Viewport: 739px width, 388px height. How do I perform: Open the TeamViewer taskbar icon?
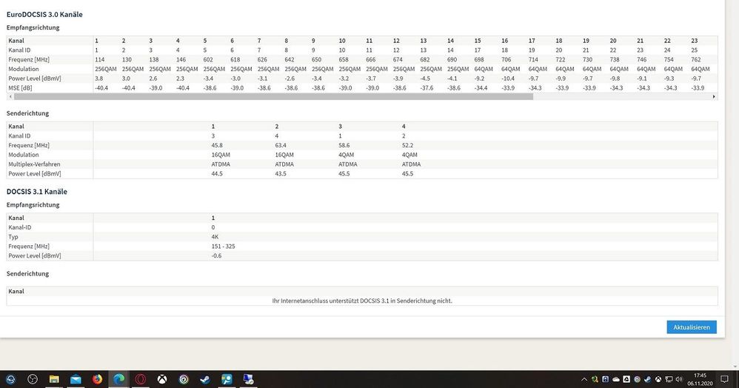pos(10,379)
